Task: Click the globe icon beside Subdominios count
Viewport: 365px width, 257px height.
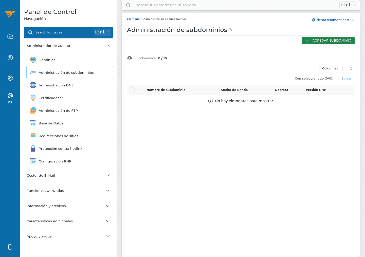Action: (x=130, y=58)
